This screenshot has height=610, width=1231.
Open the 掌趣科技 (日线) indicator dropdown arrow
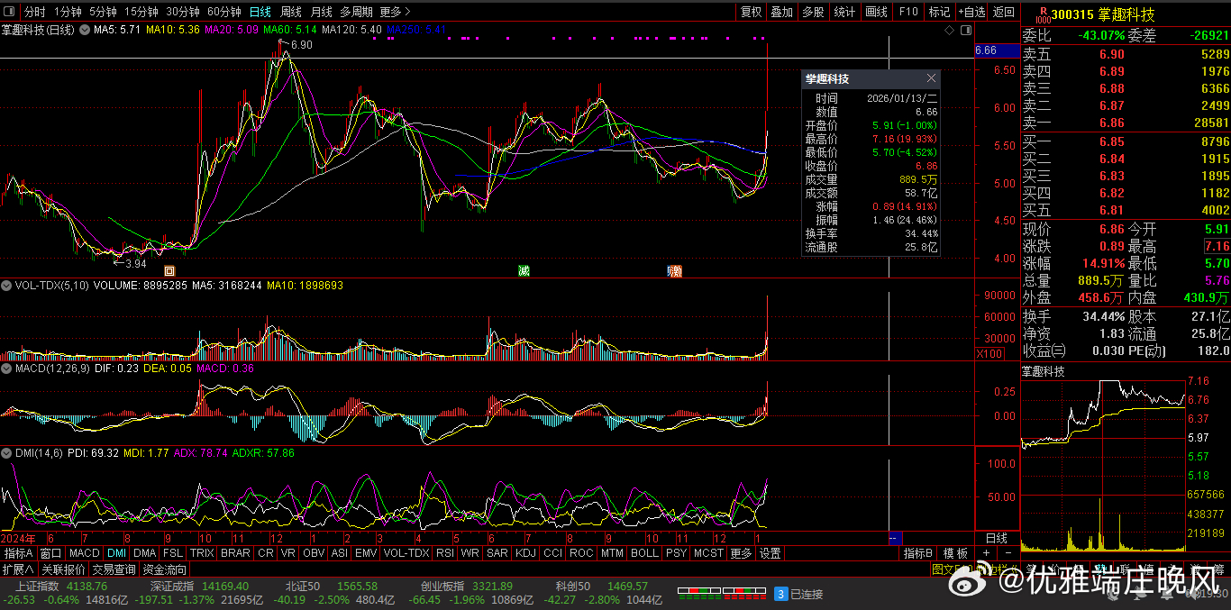(x=85, y=30)
